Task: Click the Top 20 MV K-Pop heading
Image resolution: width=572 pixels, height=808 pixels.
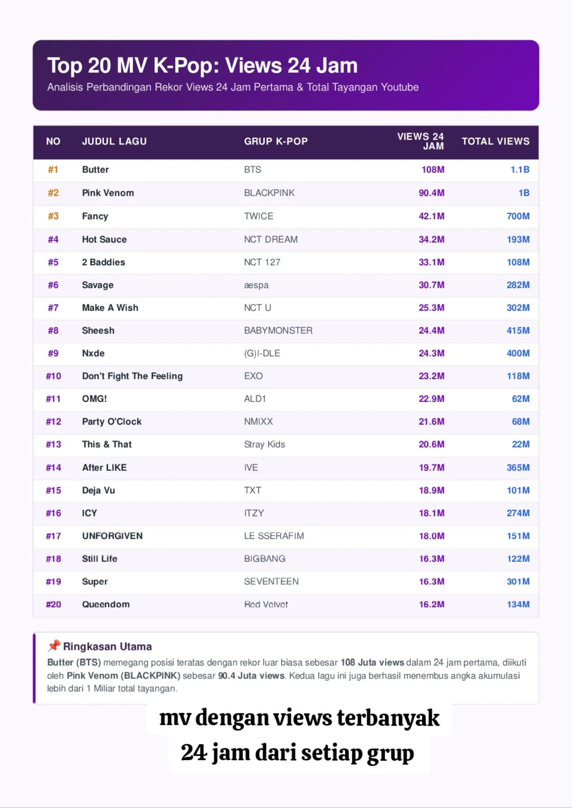Action: click(202, 65)
